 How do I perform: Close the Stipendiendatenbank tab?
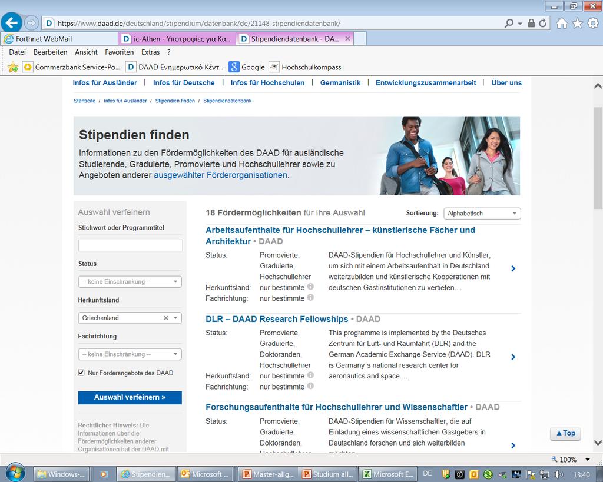coord(347,39)
